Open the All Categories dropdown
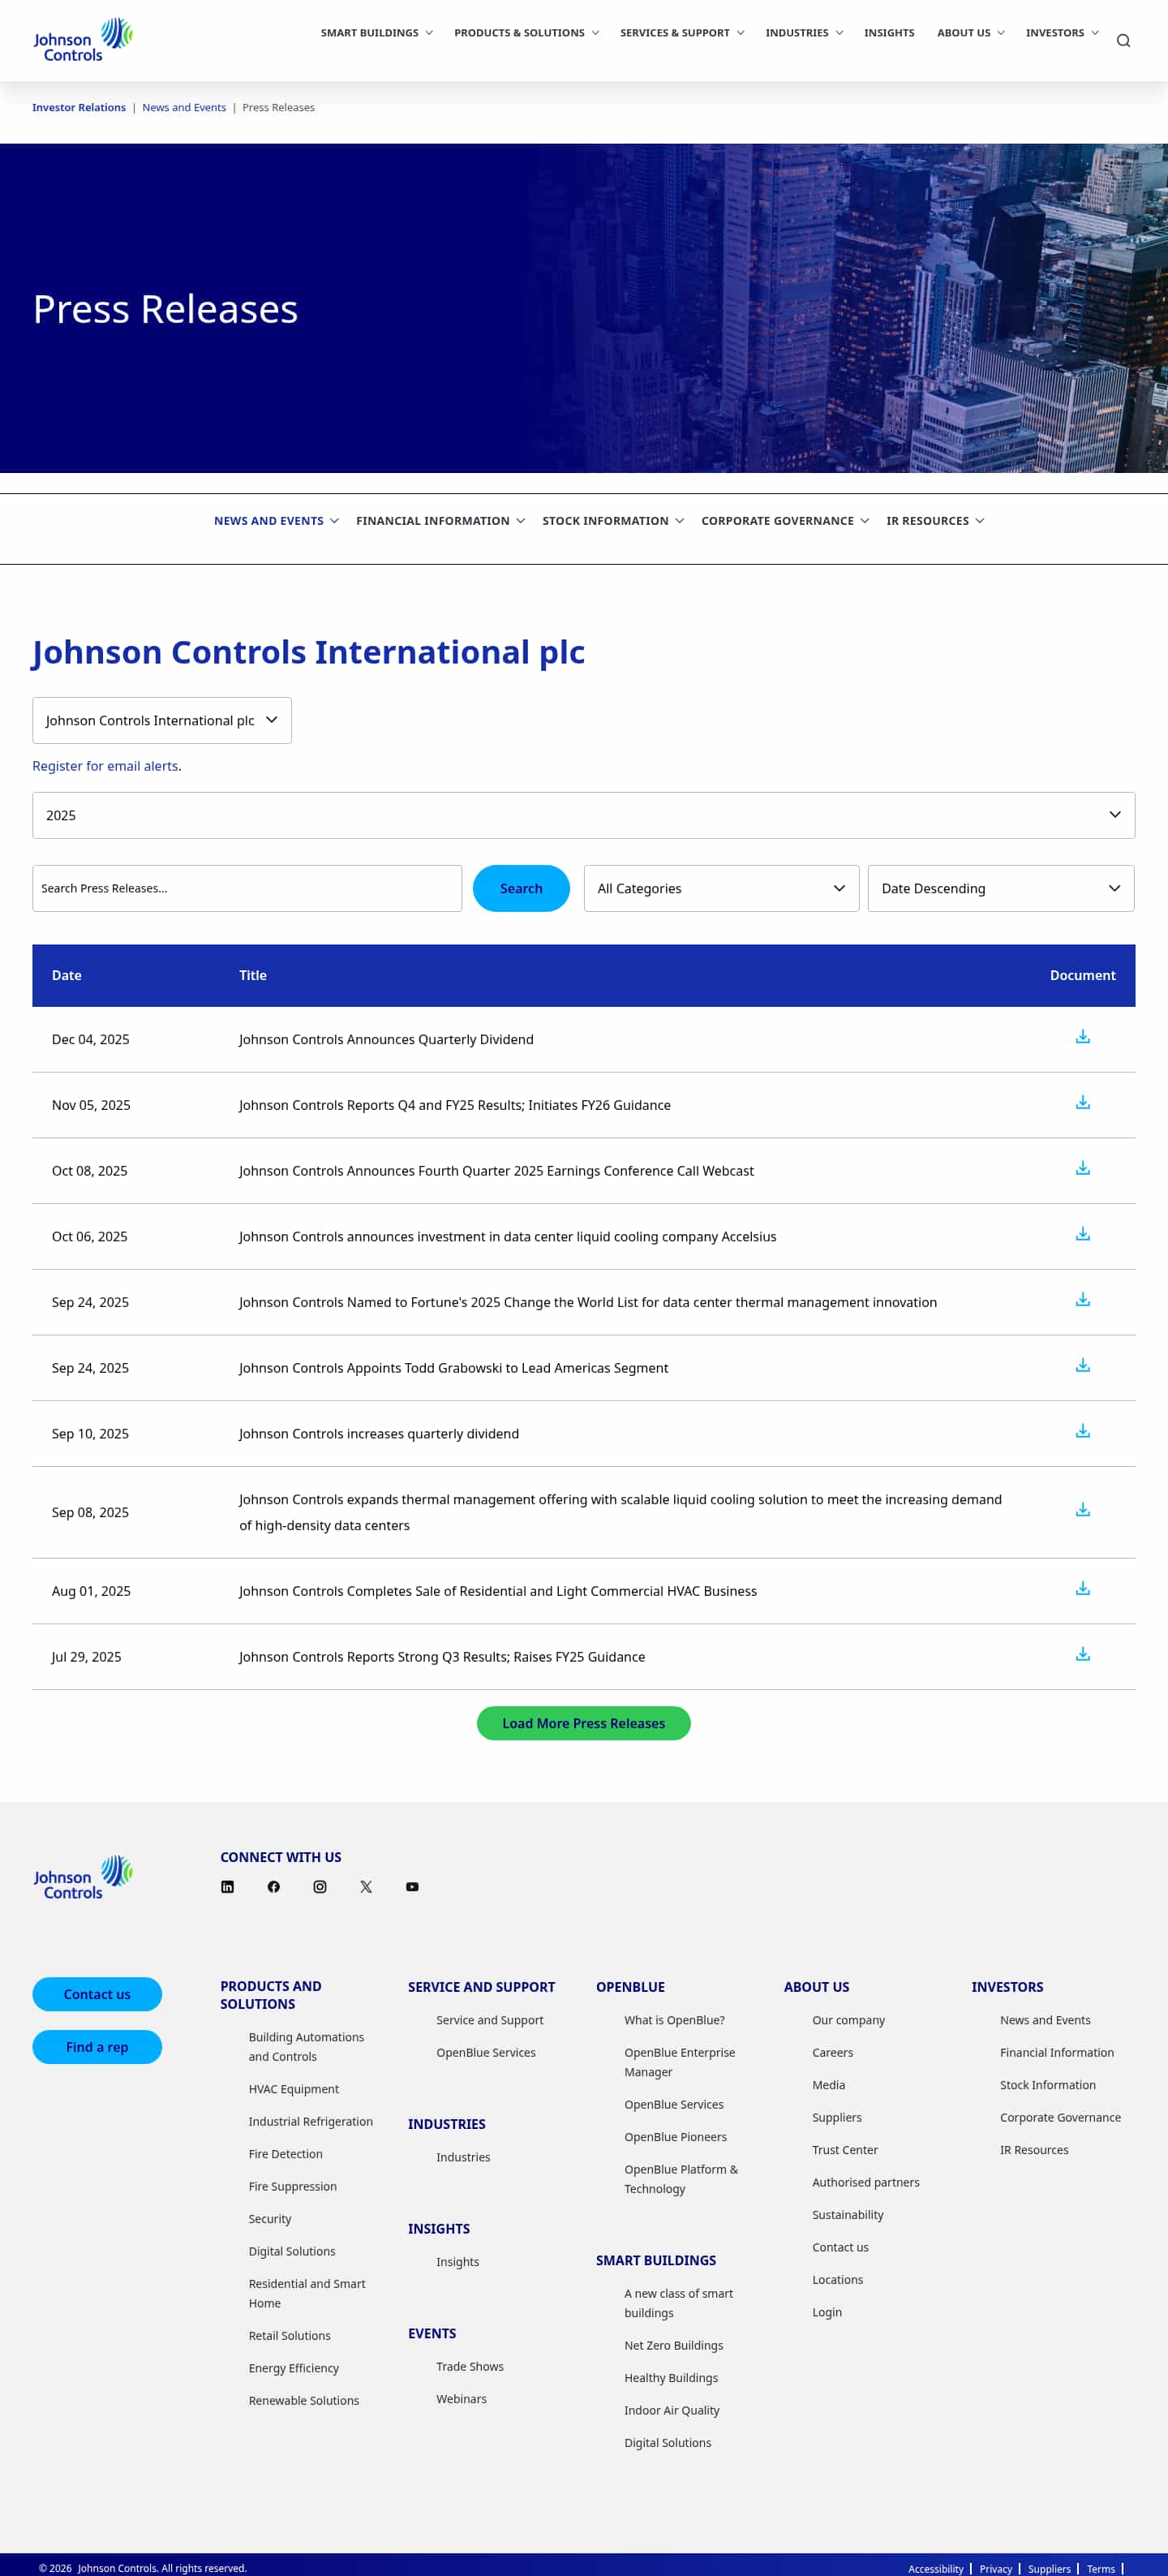1168x2576 pixels. click(x=721, y=888)
